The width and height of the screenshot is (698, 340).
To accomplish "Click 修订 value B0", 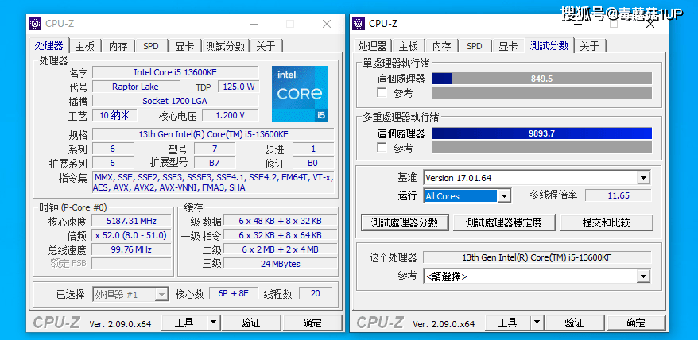I will (313, 163).
